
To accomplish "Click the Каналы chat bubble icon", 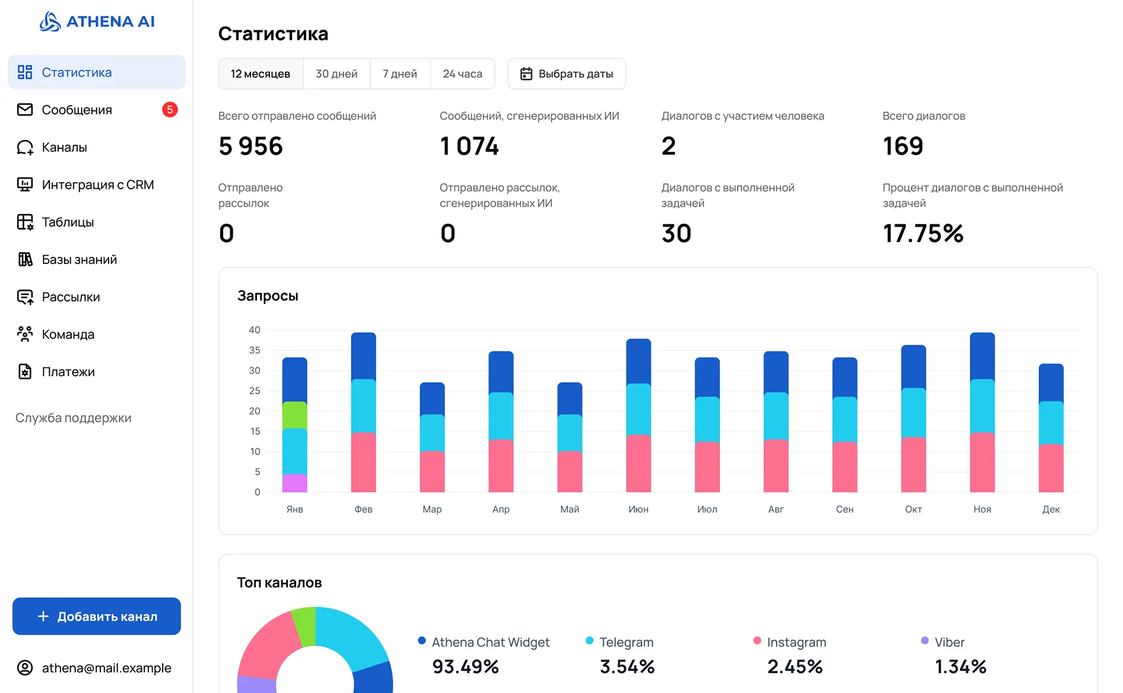I will pos(25,147).
